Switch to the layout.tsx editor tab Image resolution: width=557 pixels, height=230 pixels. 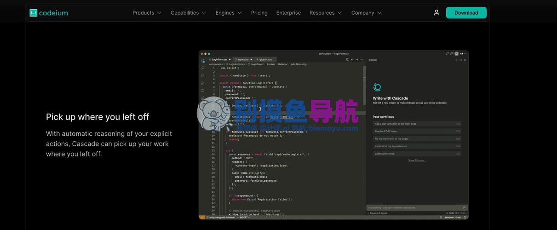[244, 59]
